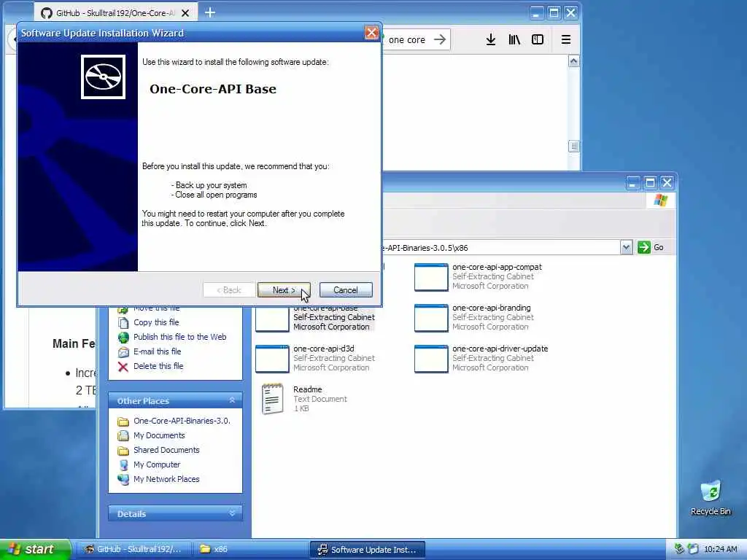Image resolution: width=747 pixels, height=560 pixels.
Task: Close the GitHub Skulltrail192 tab
Action: point(185,13)
